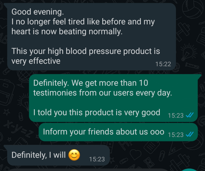The width and height of the screenshot is (205, 171).
Task: Click empty chat wallpaper left of the "Inform your friends" bubble
Action: (x=19, y=132)
